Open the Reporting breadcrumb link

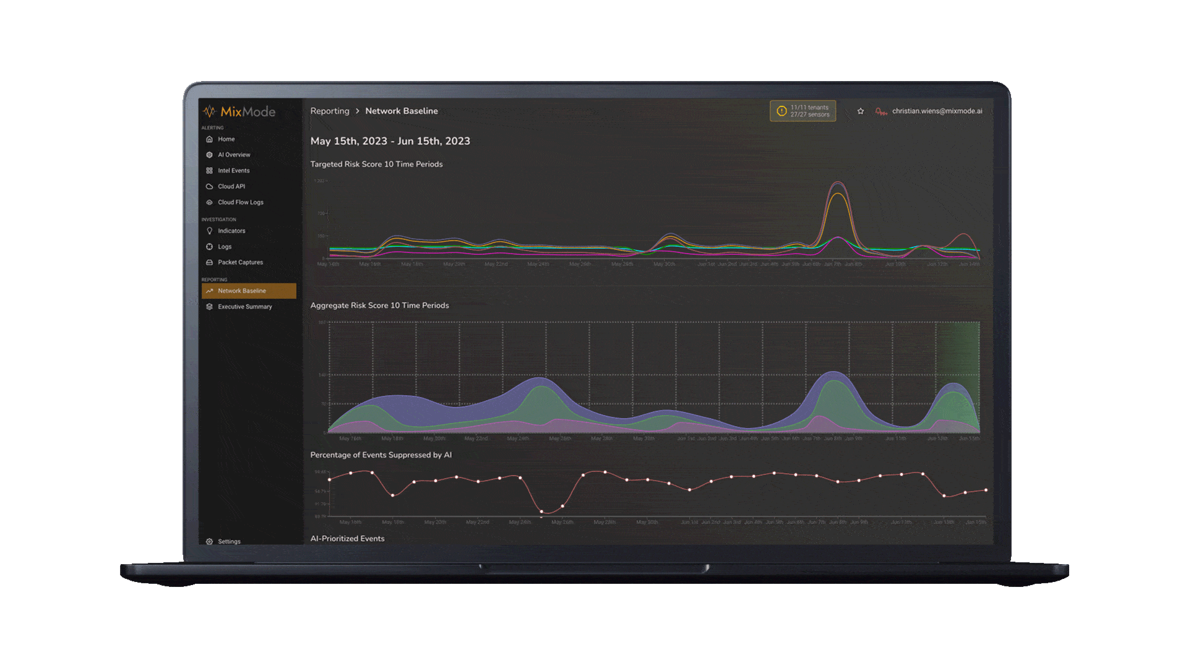pyautogui.click(x=329, y=110)
